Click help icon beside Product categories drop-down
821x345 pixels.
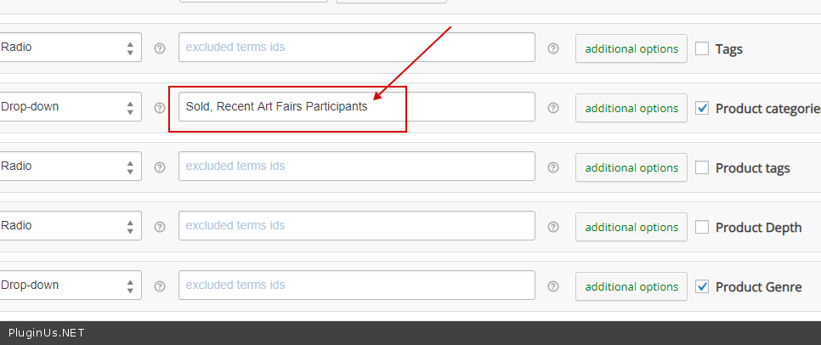160,108
